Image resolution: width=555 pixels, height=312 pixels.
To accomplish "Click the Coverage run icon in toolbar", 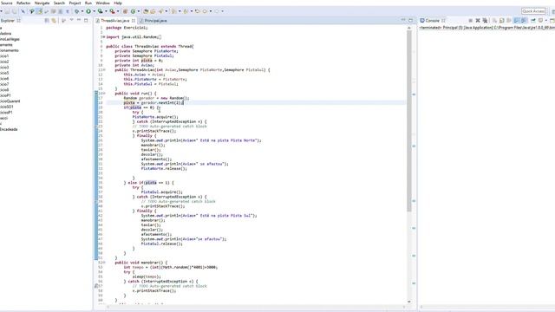I will (101, 11).
